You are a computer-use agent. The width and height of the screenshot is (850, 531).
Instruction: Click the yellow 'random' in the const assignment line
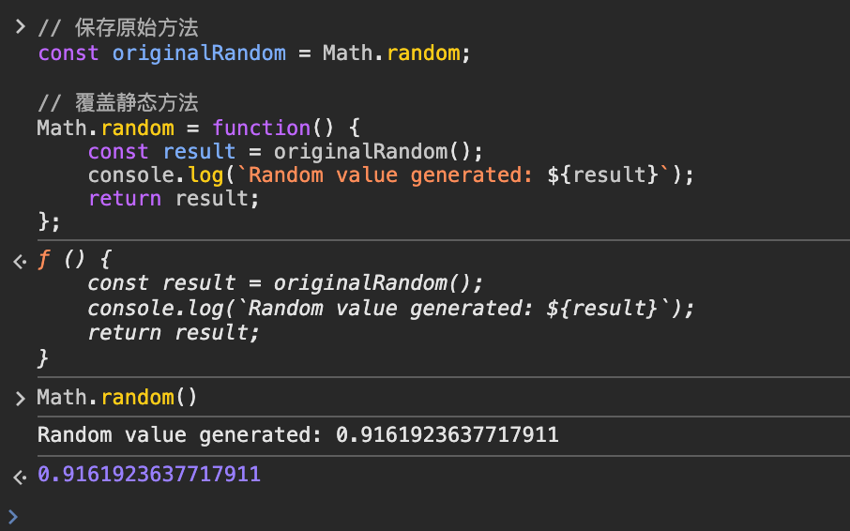422,53
